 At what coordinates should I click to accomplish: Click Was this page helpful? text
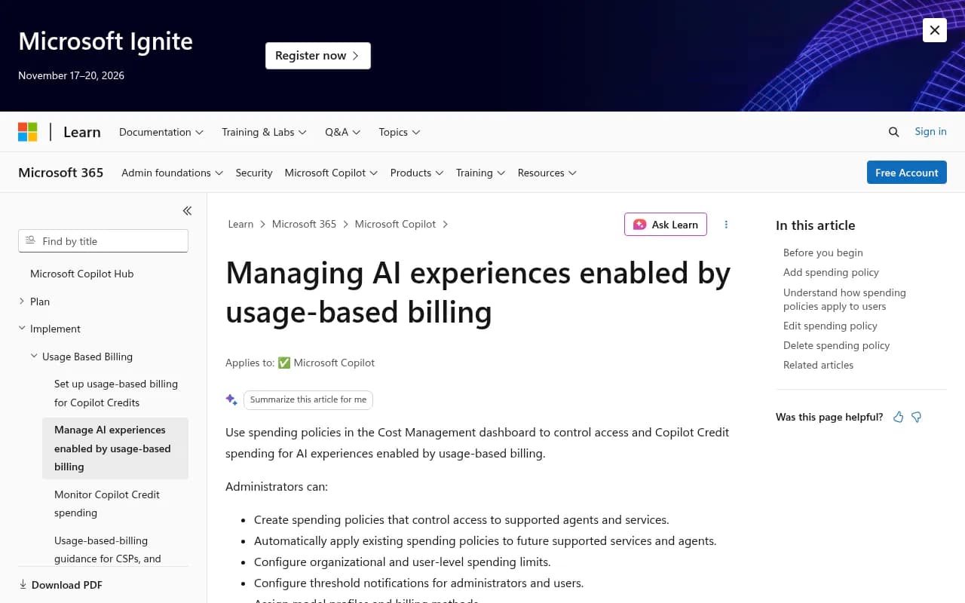pos(829,417)
